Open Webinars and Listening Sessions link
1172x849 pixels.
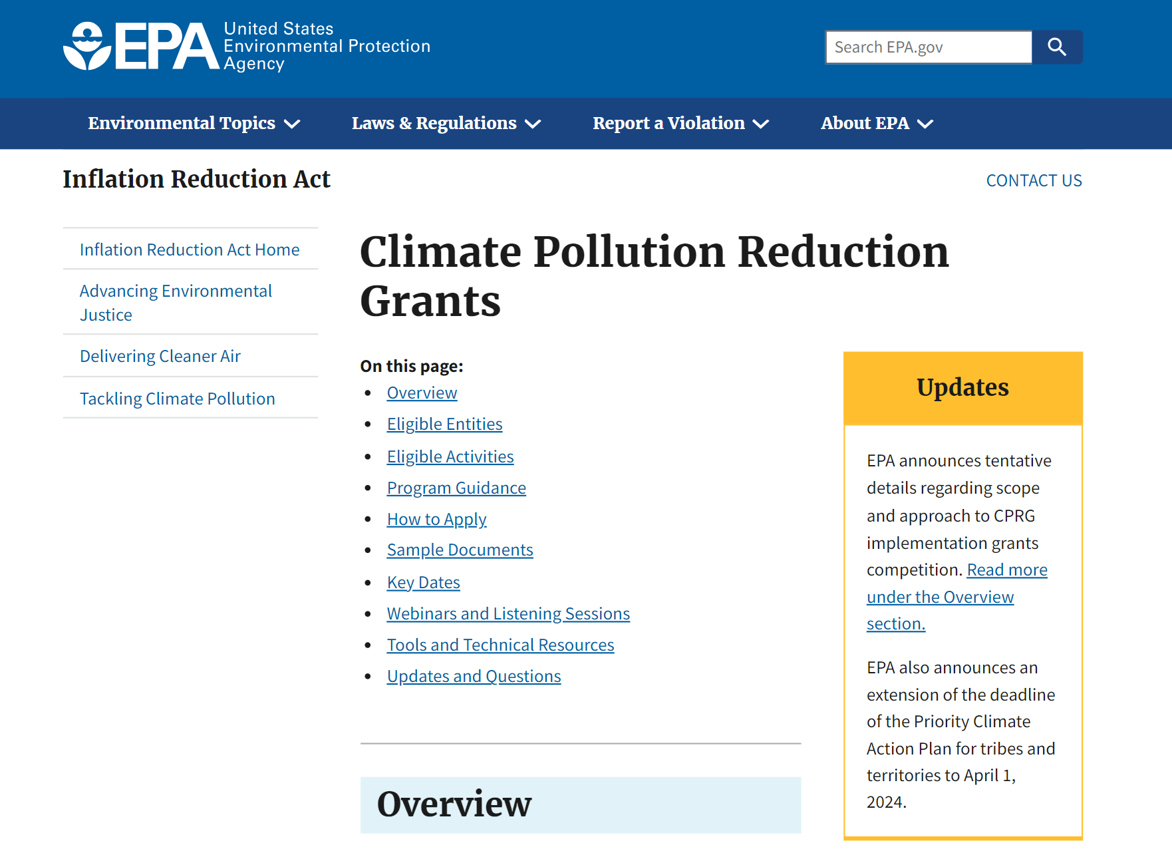point(508,614)
